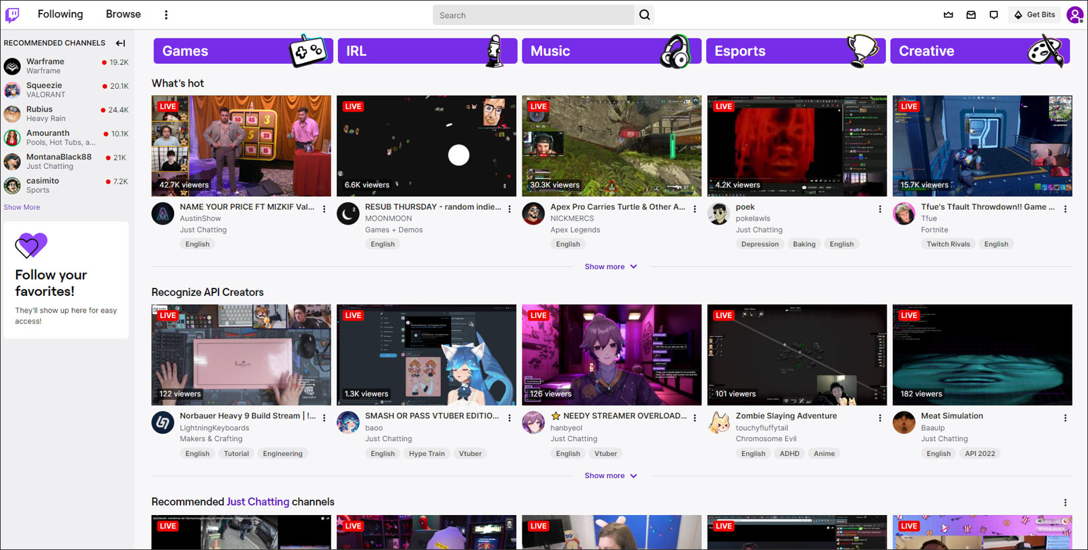The image size is (1088, 550).
Task: Collapse the Recommended Channels sidebar
Action: (121, 43)
